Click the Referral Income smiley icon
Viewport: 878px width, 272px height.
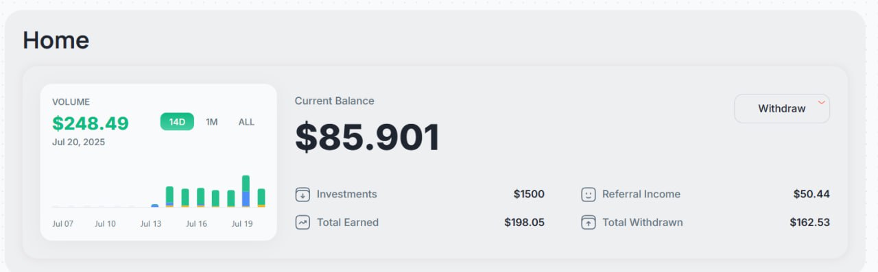pyautogui.click(x=588, y=195)
